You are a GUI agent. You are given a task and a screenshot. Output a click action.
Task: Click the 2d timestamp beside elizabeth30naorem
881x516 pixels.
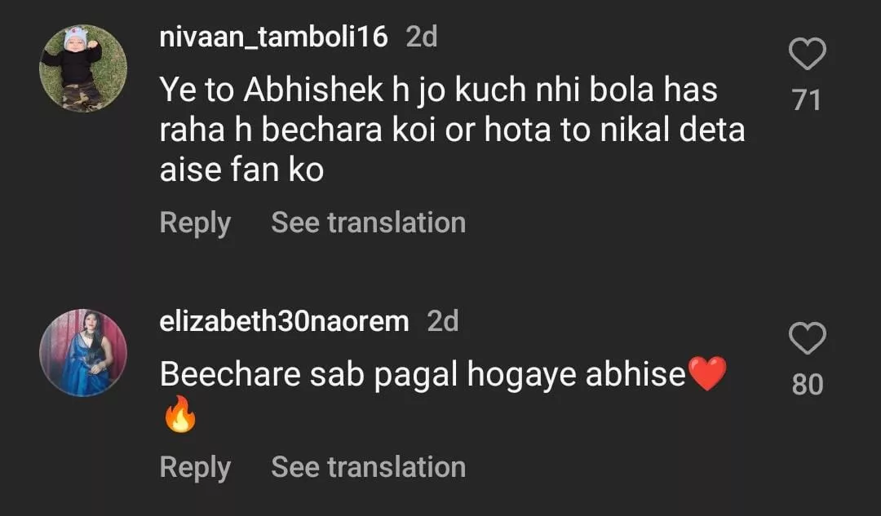[x=443, y=321]
